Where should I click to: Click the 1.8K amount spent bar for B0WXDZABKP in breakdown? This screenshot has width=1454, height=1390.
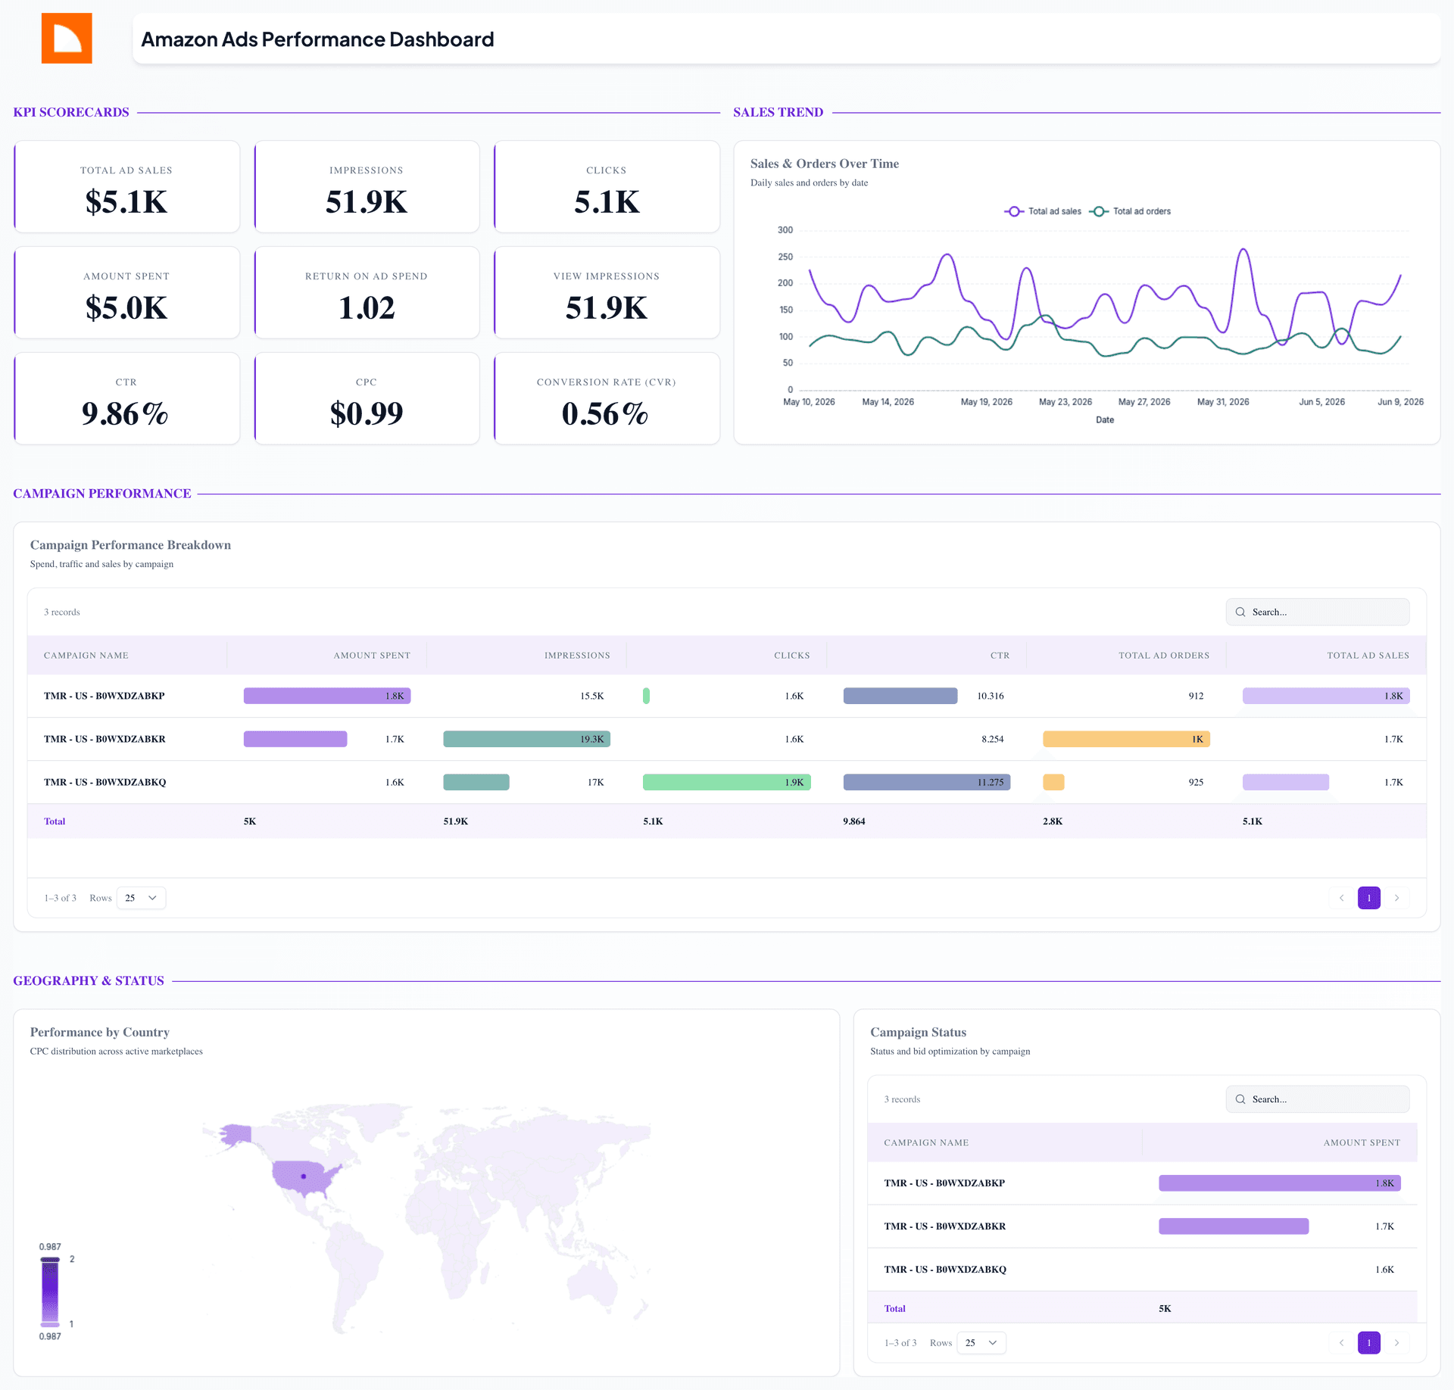pos(327,696)
